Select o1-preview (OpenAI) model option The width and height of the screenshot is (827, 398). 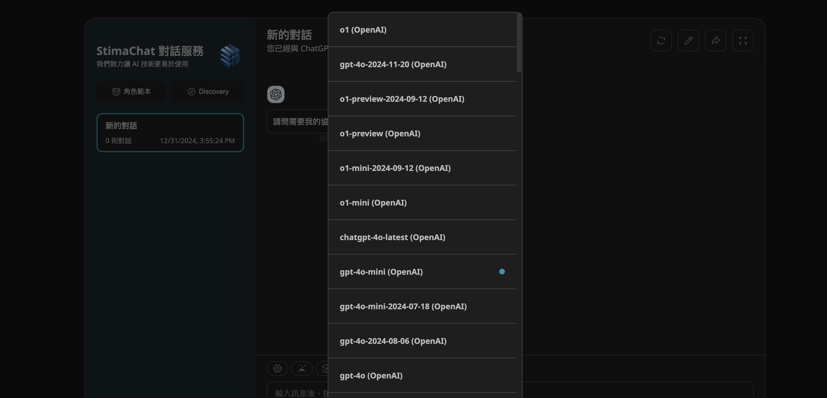coord(422,134)
